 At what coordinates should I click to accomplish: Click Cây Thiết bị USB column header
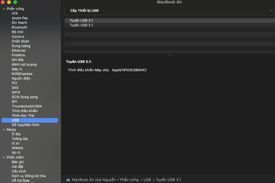coord(84,11)
